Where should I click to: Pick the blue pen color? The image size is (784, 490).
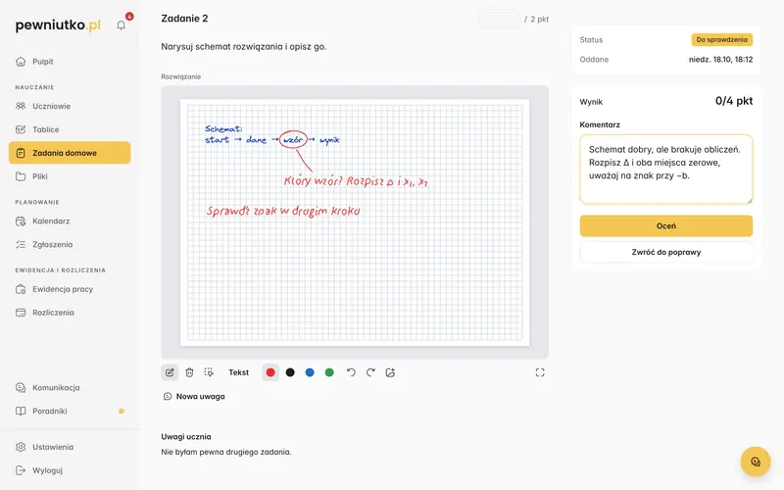pos(310,372)
